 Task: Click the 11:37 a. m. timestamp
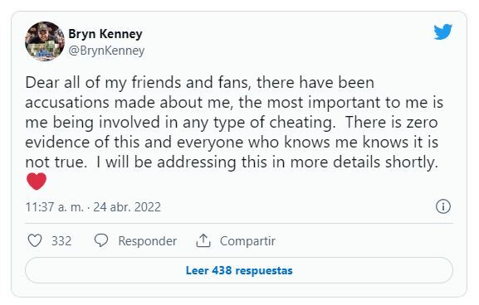[55, 207]
